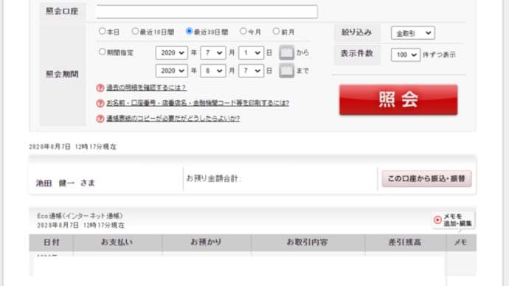
Task: Click the 照会期間 label
Action: (62, 74)
